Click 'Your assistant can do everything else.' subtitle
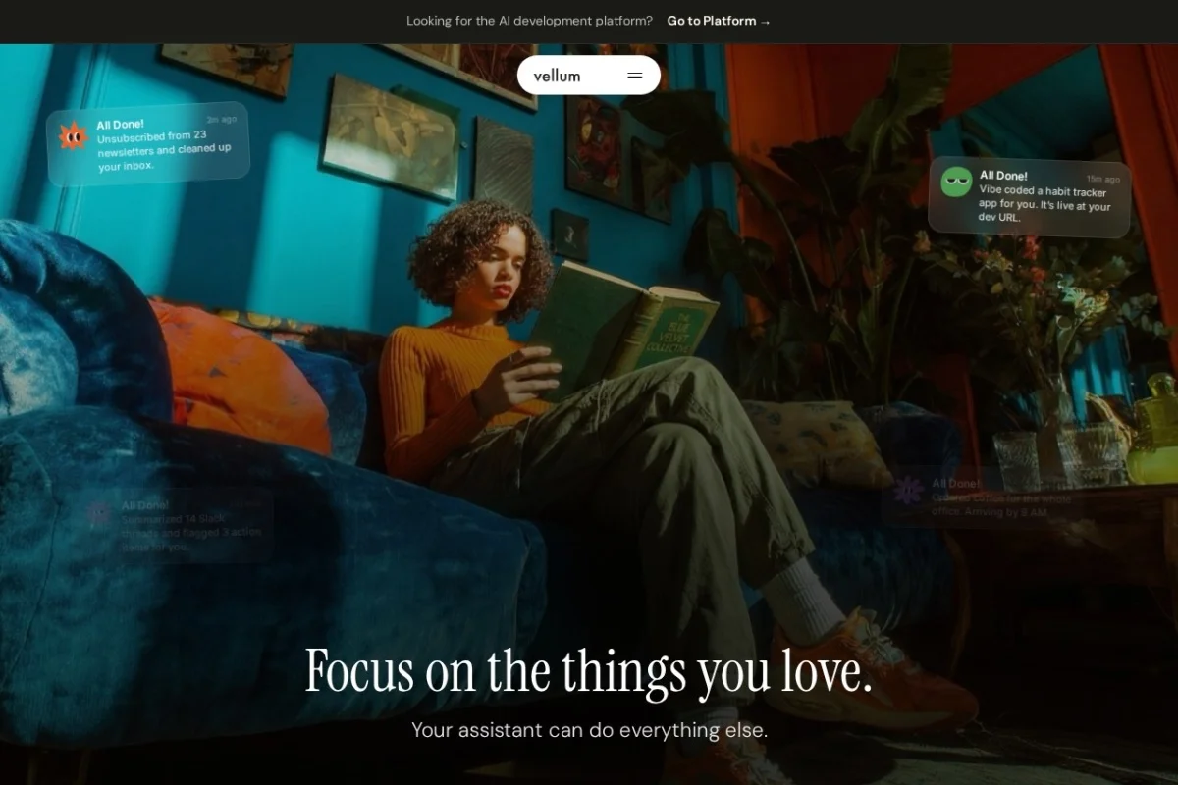The width and height of the screenshot is (1178, 785). tap(589, 730)
